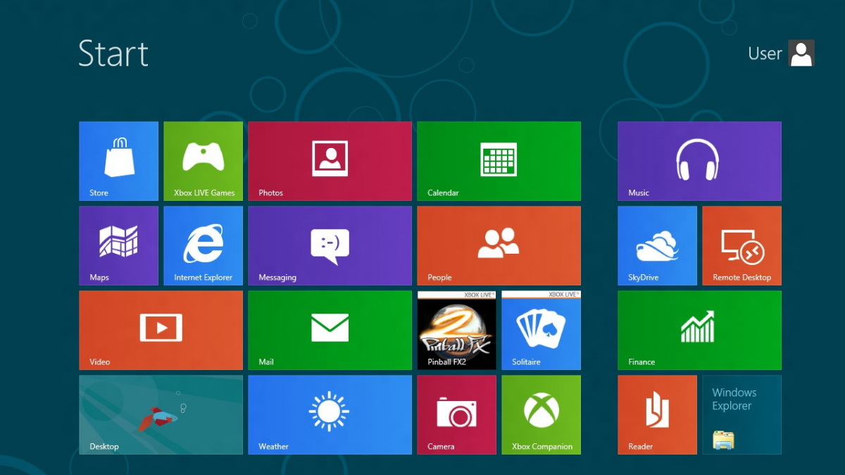The height and width of the screenshot is (475, 845).
Task: Open the People tile
Action: (499, 245)
